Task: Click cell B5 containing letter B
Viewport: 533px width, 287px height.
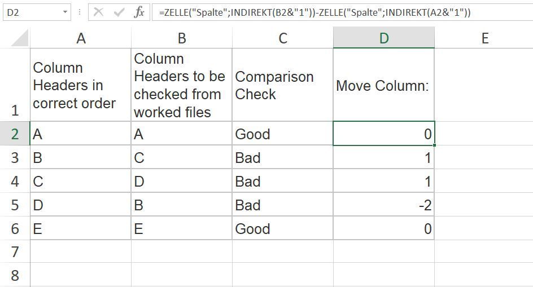Action: point(182,205)
